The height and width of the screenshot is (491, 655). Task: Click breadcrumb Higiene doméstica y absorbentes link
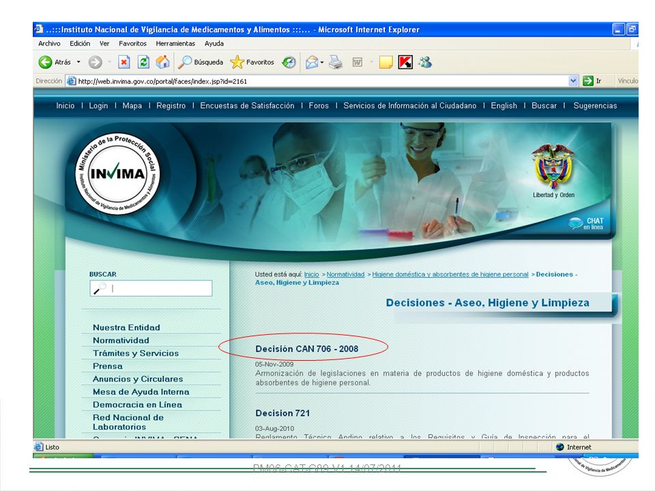[x=450, y=274]
